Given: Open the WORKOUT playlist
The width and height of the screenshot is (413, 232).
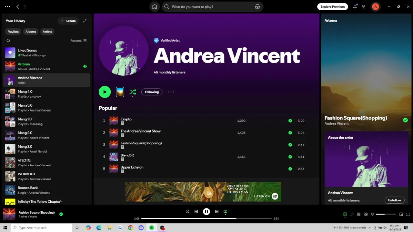Looking at the screenshot, I should 47,176.
